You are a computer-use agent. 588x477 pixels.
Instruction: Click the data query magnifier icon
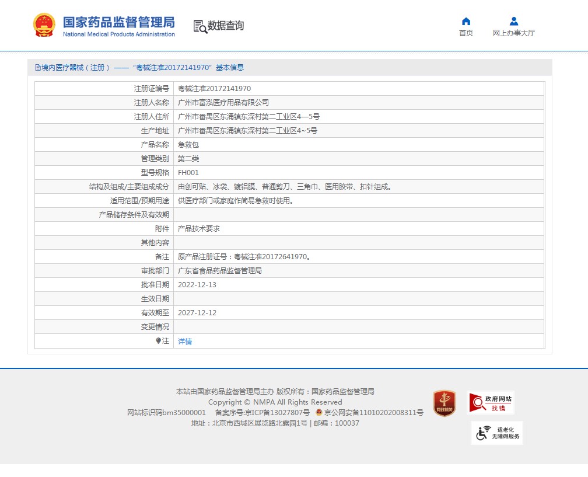click(200, 27)
